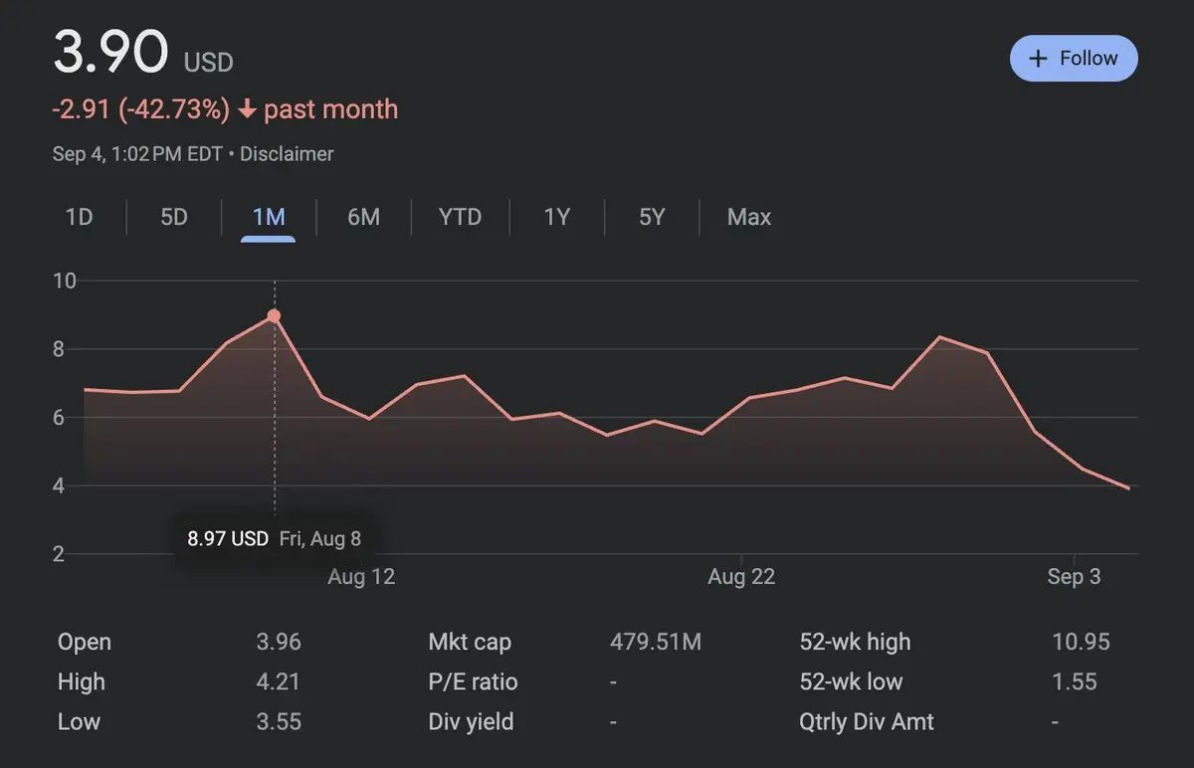Select the 1D time range tab

point(79,217)
